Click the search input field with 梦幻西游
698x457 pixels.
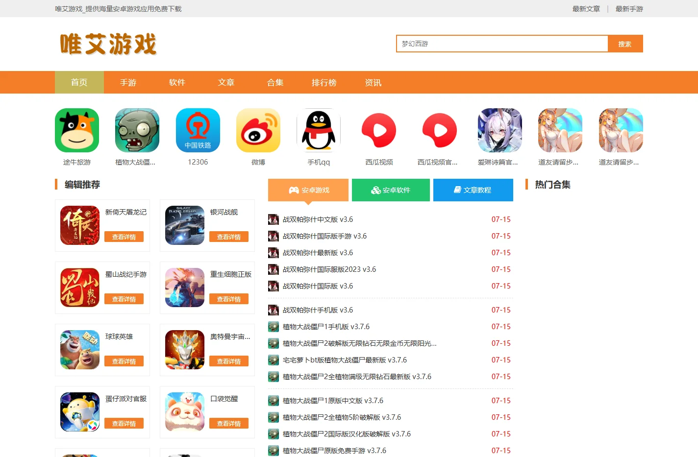[x=502, y=44]
